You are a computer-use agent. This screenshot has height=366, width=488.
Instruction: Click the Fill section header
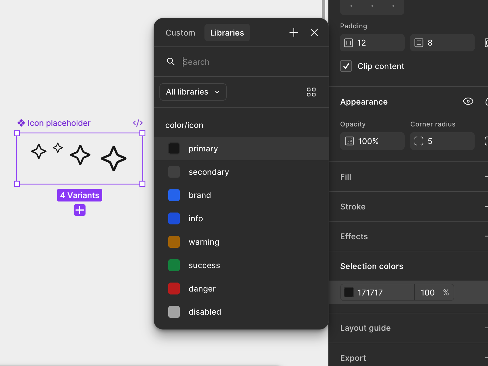coord(346,177)
